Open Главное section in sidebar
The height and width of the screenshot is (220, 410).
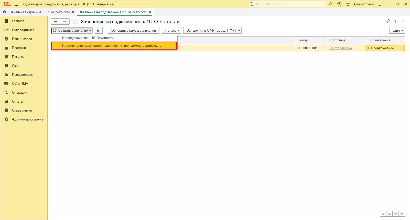click(24, 21)
